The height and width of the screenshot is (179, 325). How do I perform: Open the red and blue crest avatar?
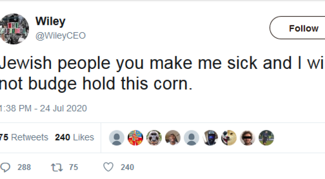[x=135, y=138]
